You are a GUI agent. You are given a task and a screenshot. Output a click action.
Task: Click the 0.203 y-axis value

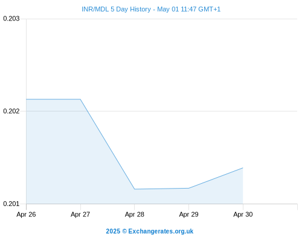(x=11, y=19)
